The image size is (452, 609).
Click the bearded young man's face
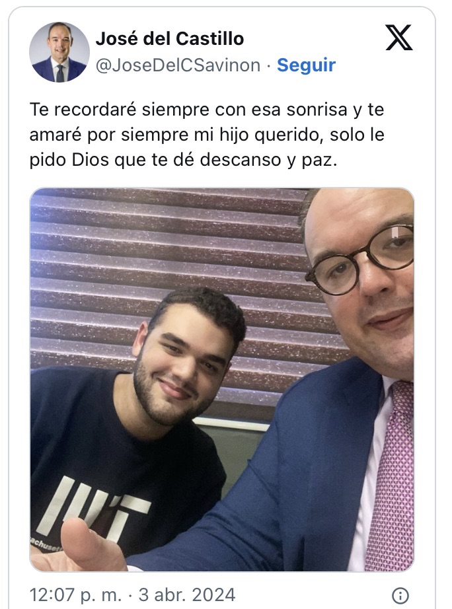point(182,366)
